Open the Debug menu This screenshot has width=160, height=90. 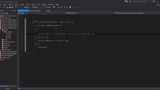point(22,4)
